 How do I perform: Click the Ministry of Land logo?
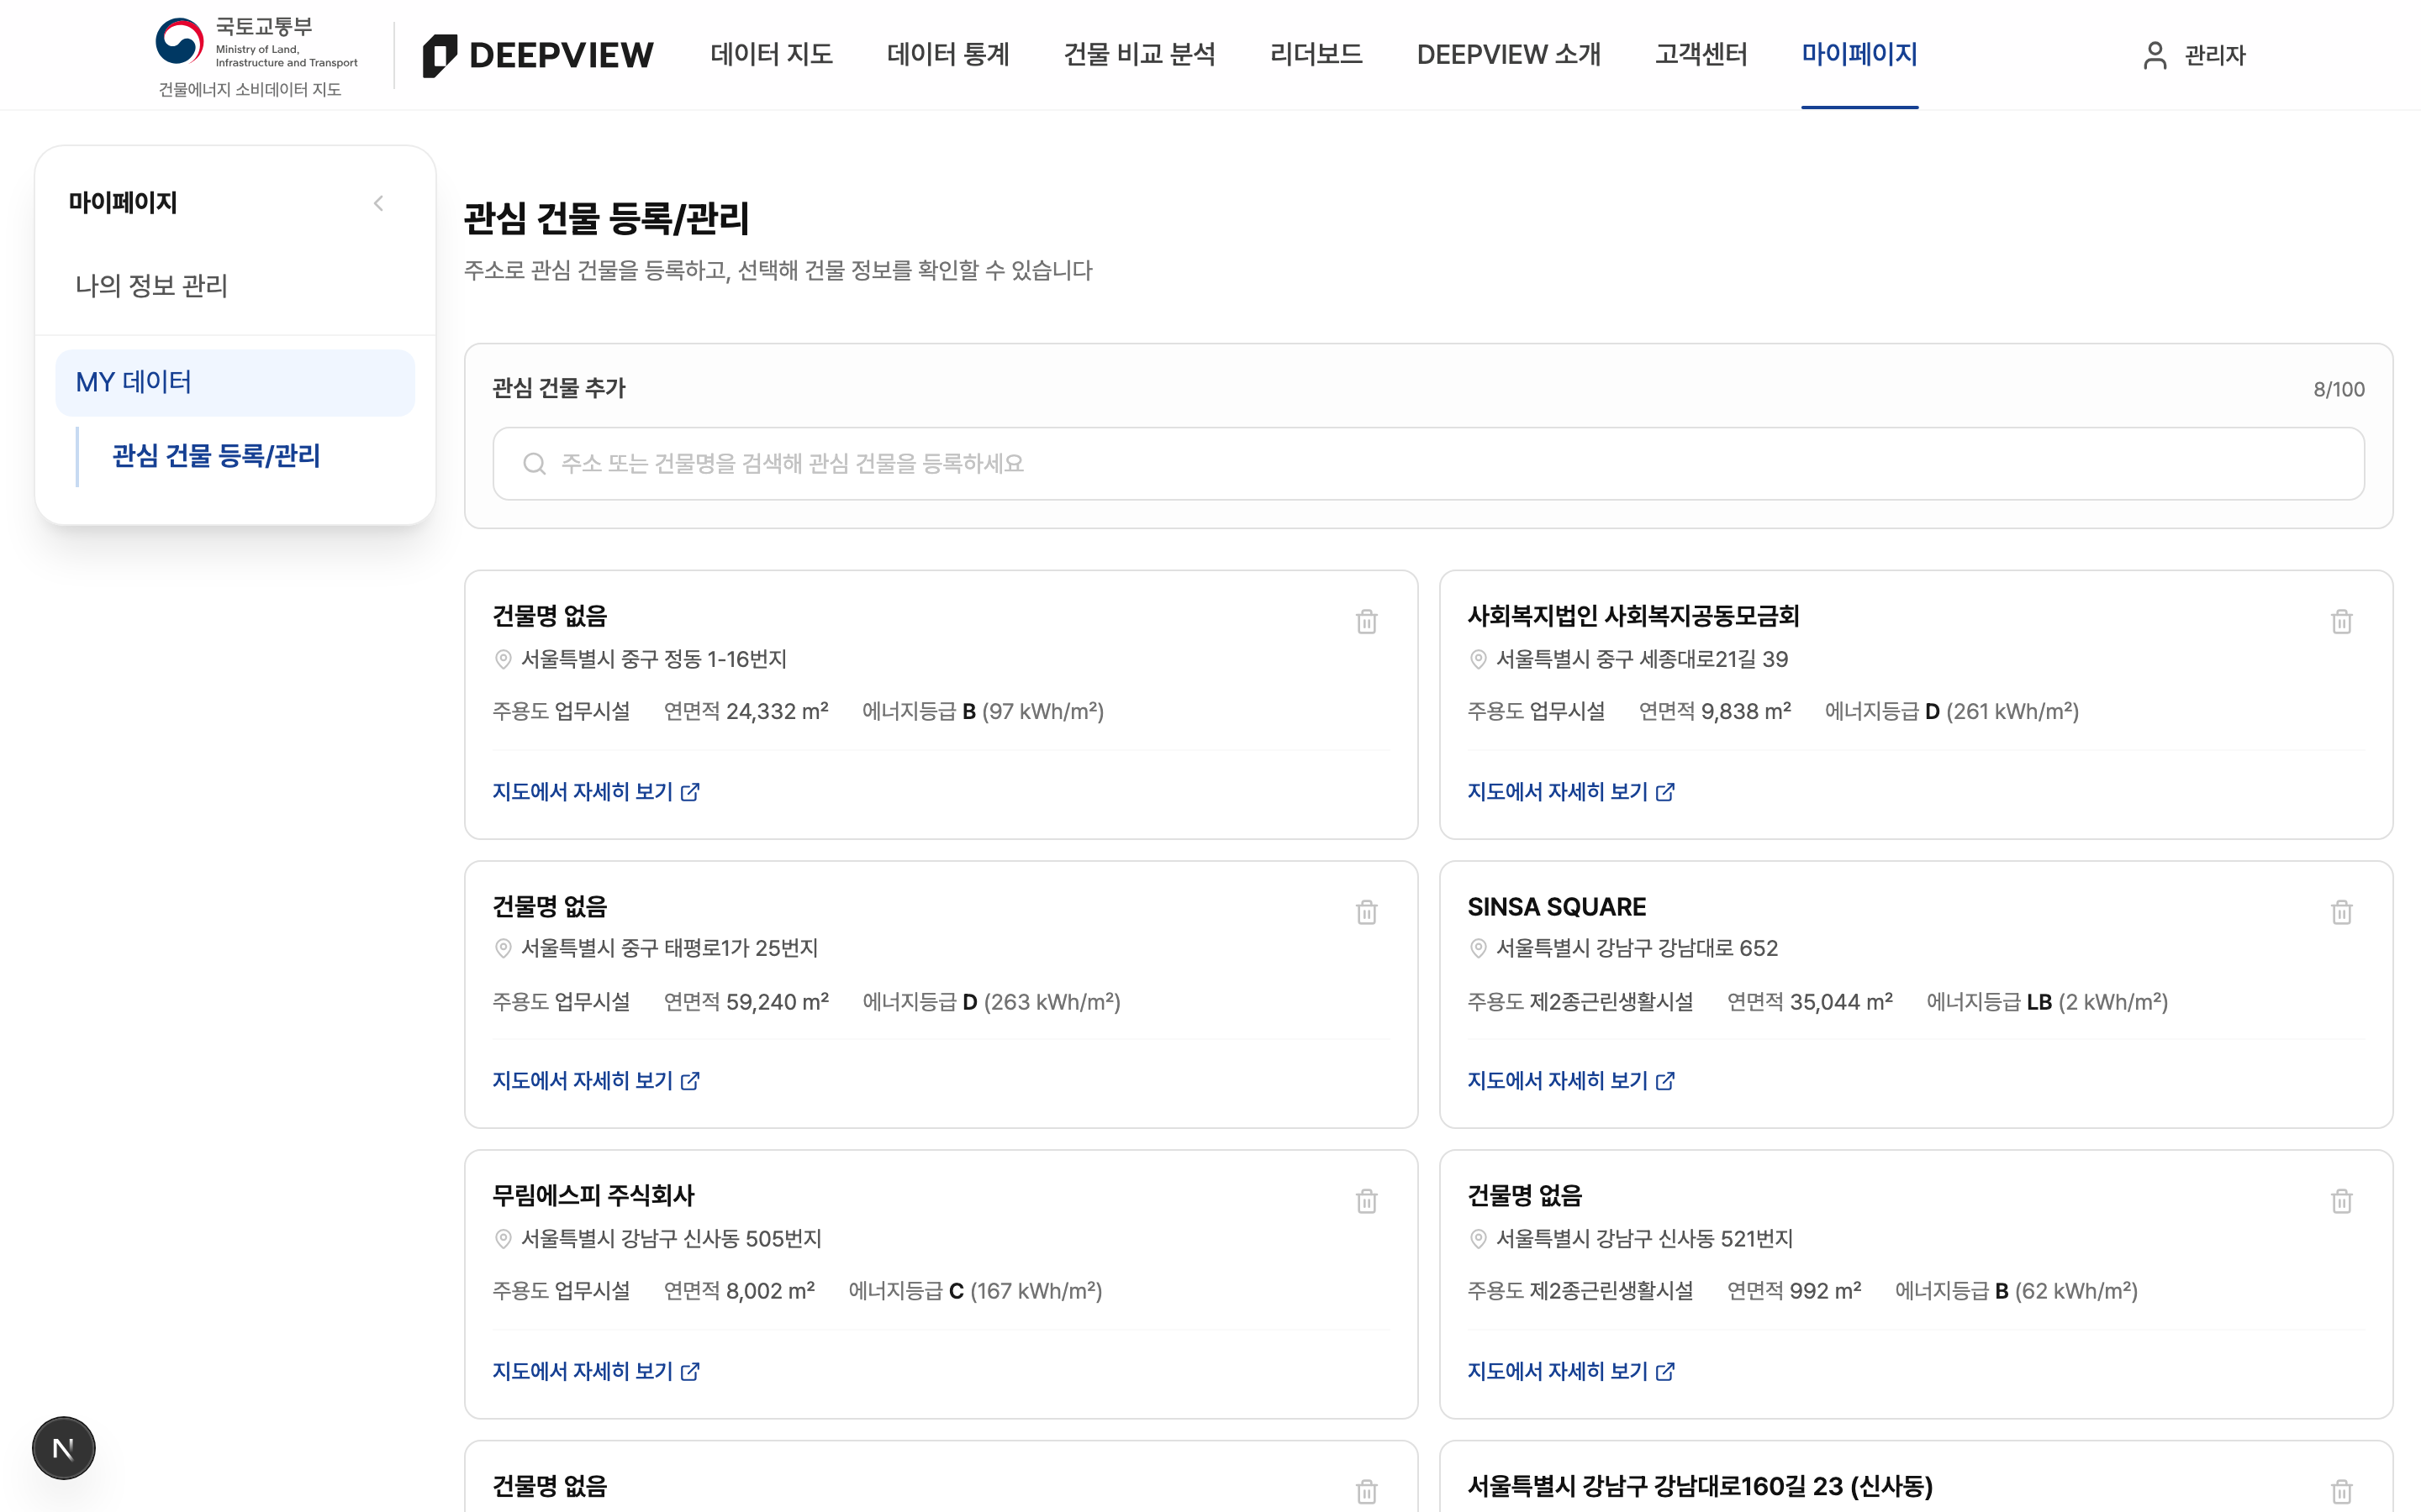click(x=257, y=55)
